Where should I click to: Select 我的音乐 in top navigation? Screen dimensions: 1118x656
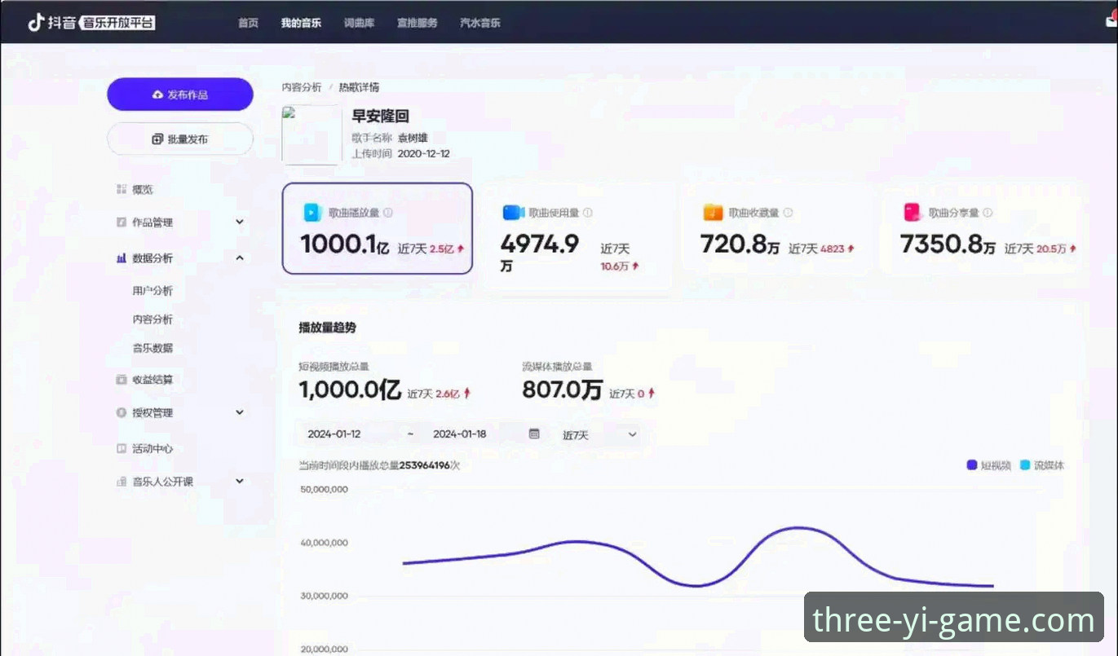pyautogui.click(x=301, y=23)
